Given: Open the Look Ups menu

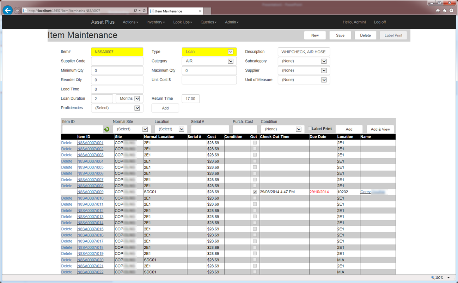Looking at the screenshot, I should [x=183, y=22].
